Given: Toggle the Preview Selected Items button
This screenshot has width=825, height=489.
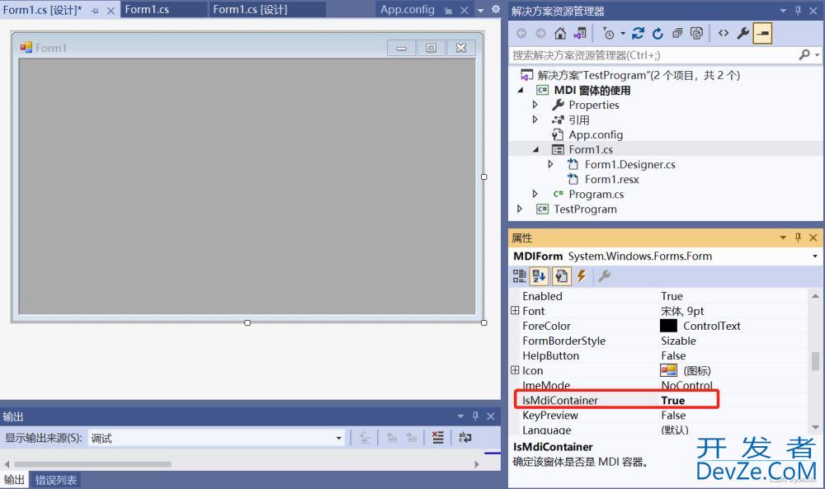Looking at the screenshot, I should coord(762,34).
